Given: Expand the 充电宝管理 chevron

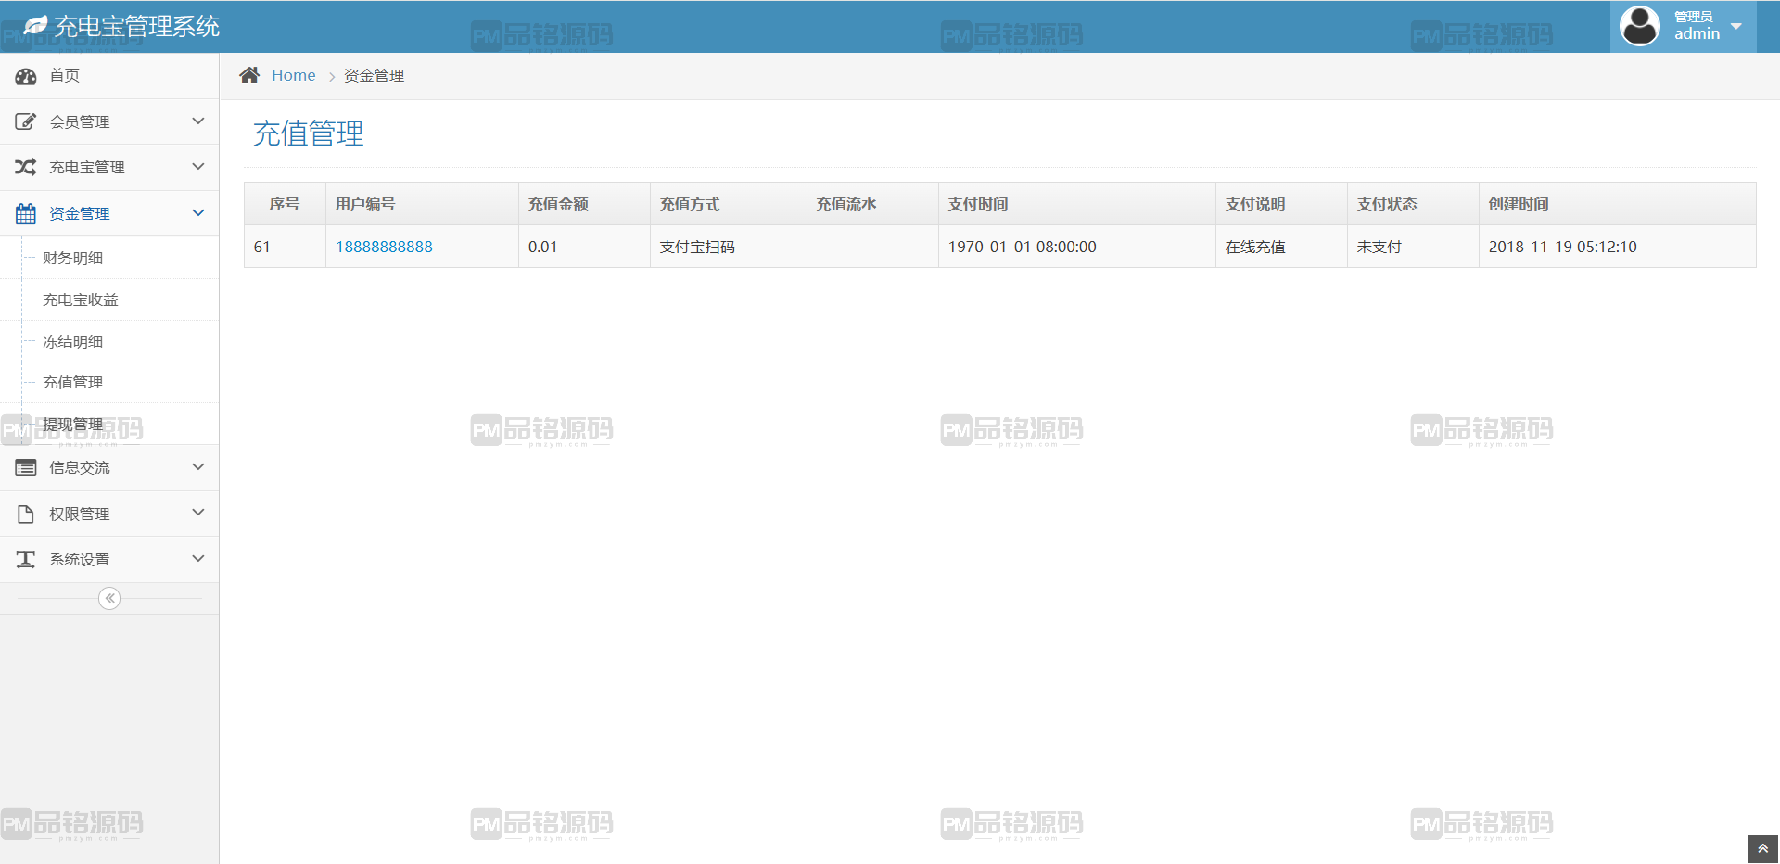Looking at the screenshot, I should [197, 167].
